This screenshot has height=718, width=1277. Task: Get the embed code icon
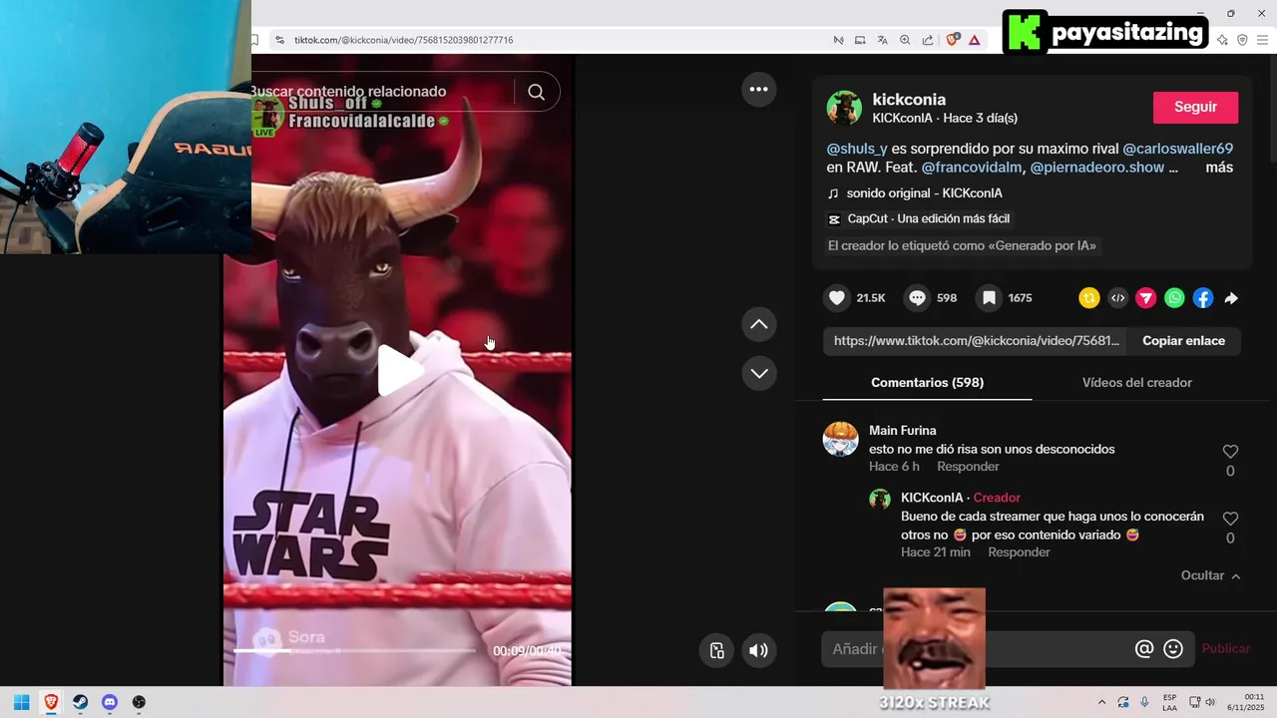(1118, 298)
